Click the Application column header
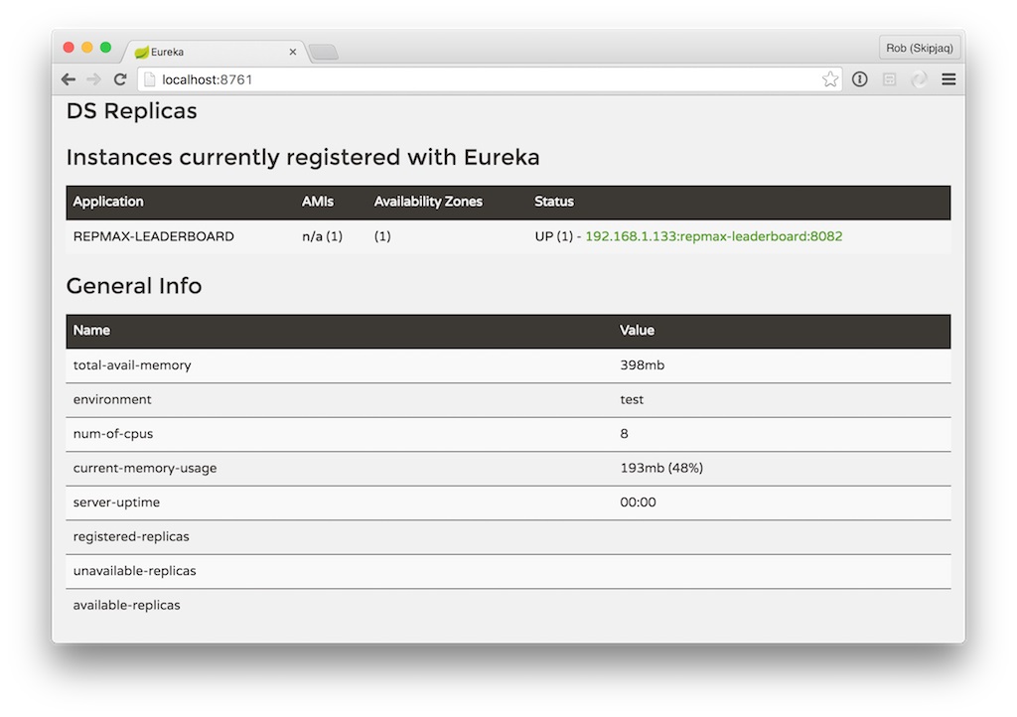The image size is (1017, 717). click(x=107, y=202)
